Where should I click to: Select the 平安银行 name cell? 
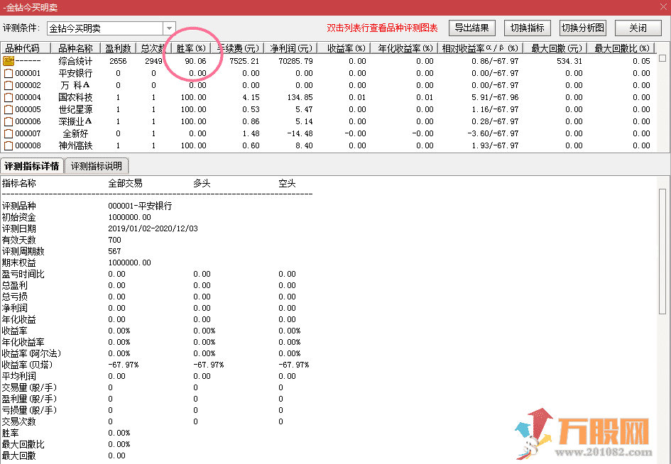75,73
